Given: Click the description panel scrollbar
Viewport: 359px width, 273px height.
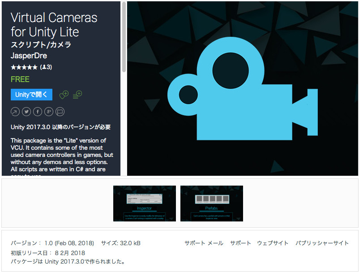Looking at the screenshot, I should (x=124, y=37).
